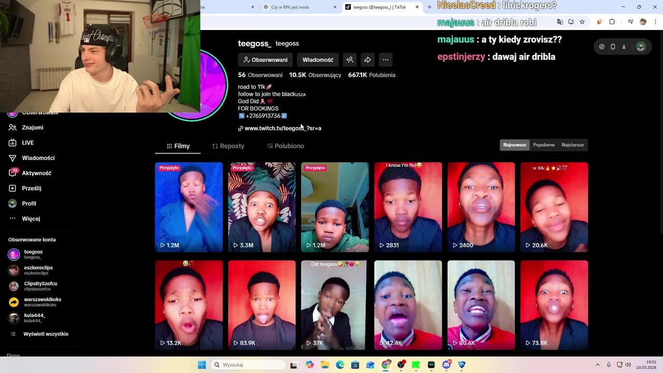Click the share arrow icon on profile
Viewport: 663px width, 373px height.
(x=367, y=60)
